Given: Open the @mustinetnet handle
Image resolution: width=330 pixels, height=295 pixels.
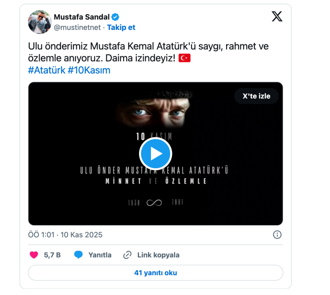Looking at the screenshot, I should (77, 27).
